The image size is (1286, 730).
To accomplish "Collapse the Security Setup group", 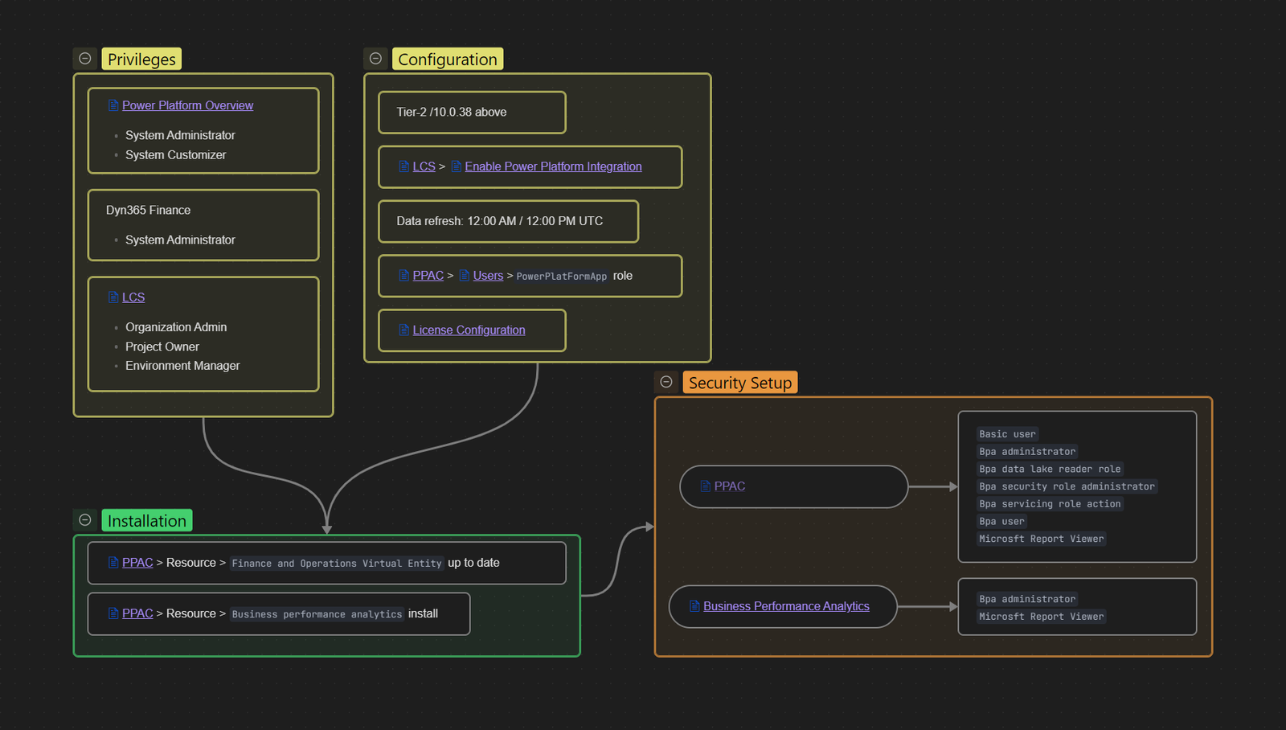I will tap(666, 382).
